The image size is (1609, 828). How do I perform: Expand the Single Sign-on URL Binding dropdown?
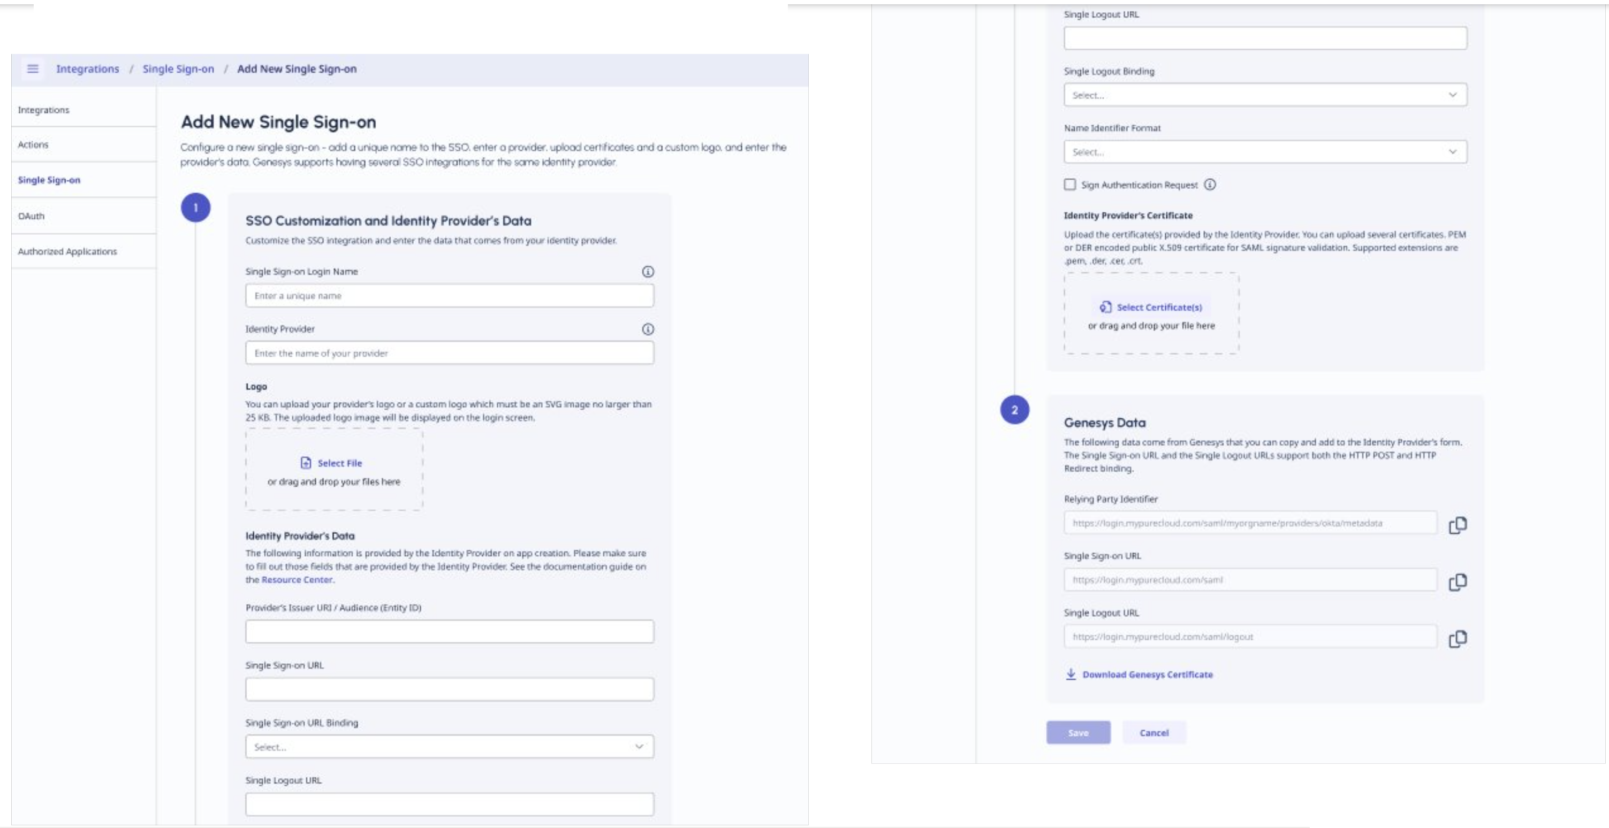[x=449, y=747]
